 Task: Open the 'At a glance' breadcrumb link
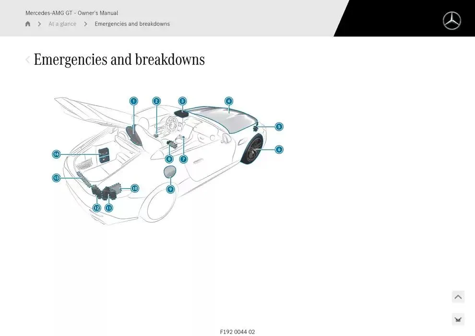(x=62, y=24)
